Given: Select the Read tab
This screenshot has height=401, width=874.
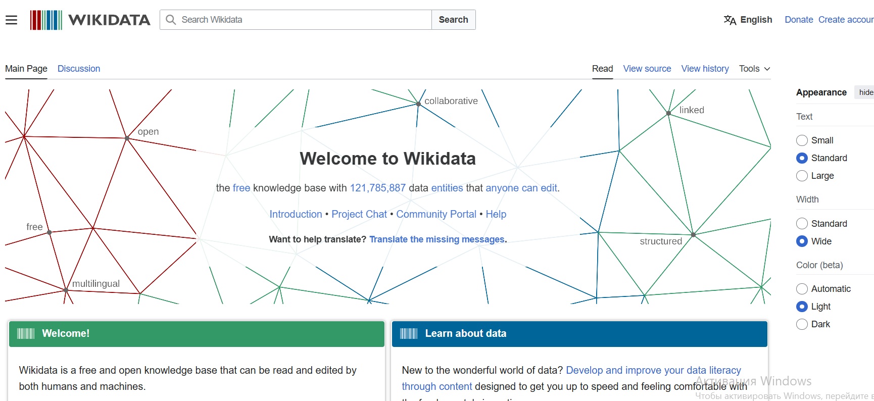Looking at the screenshot, I should pos(602,69).
